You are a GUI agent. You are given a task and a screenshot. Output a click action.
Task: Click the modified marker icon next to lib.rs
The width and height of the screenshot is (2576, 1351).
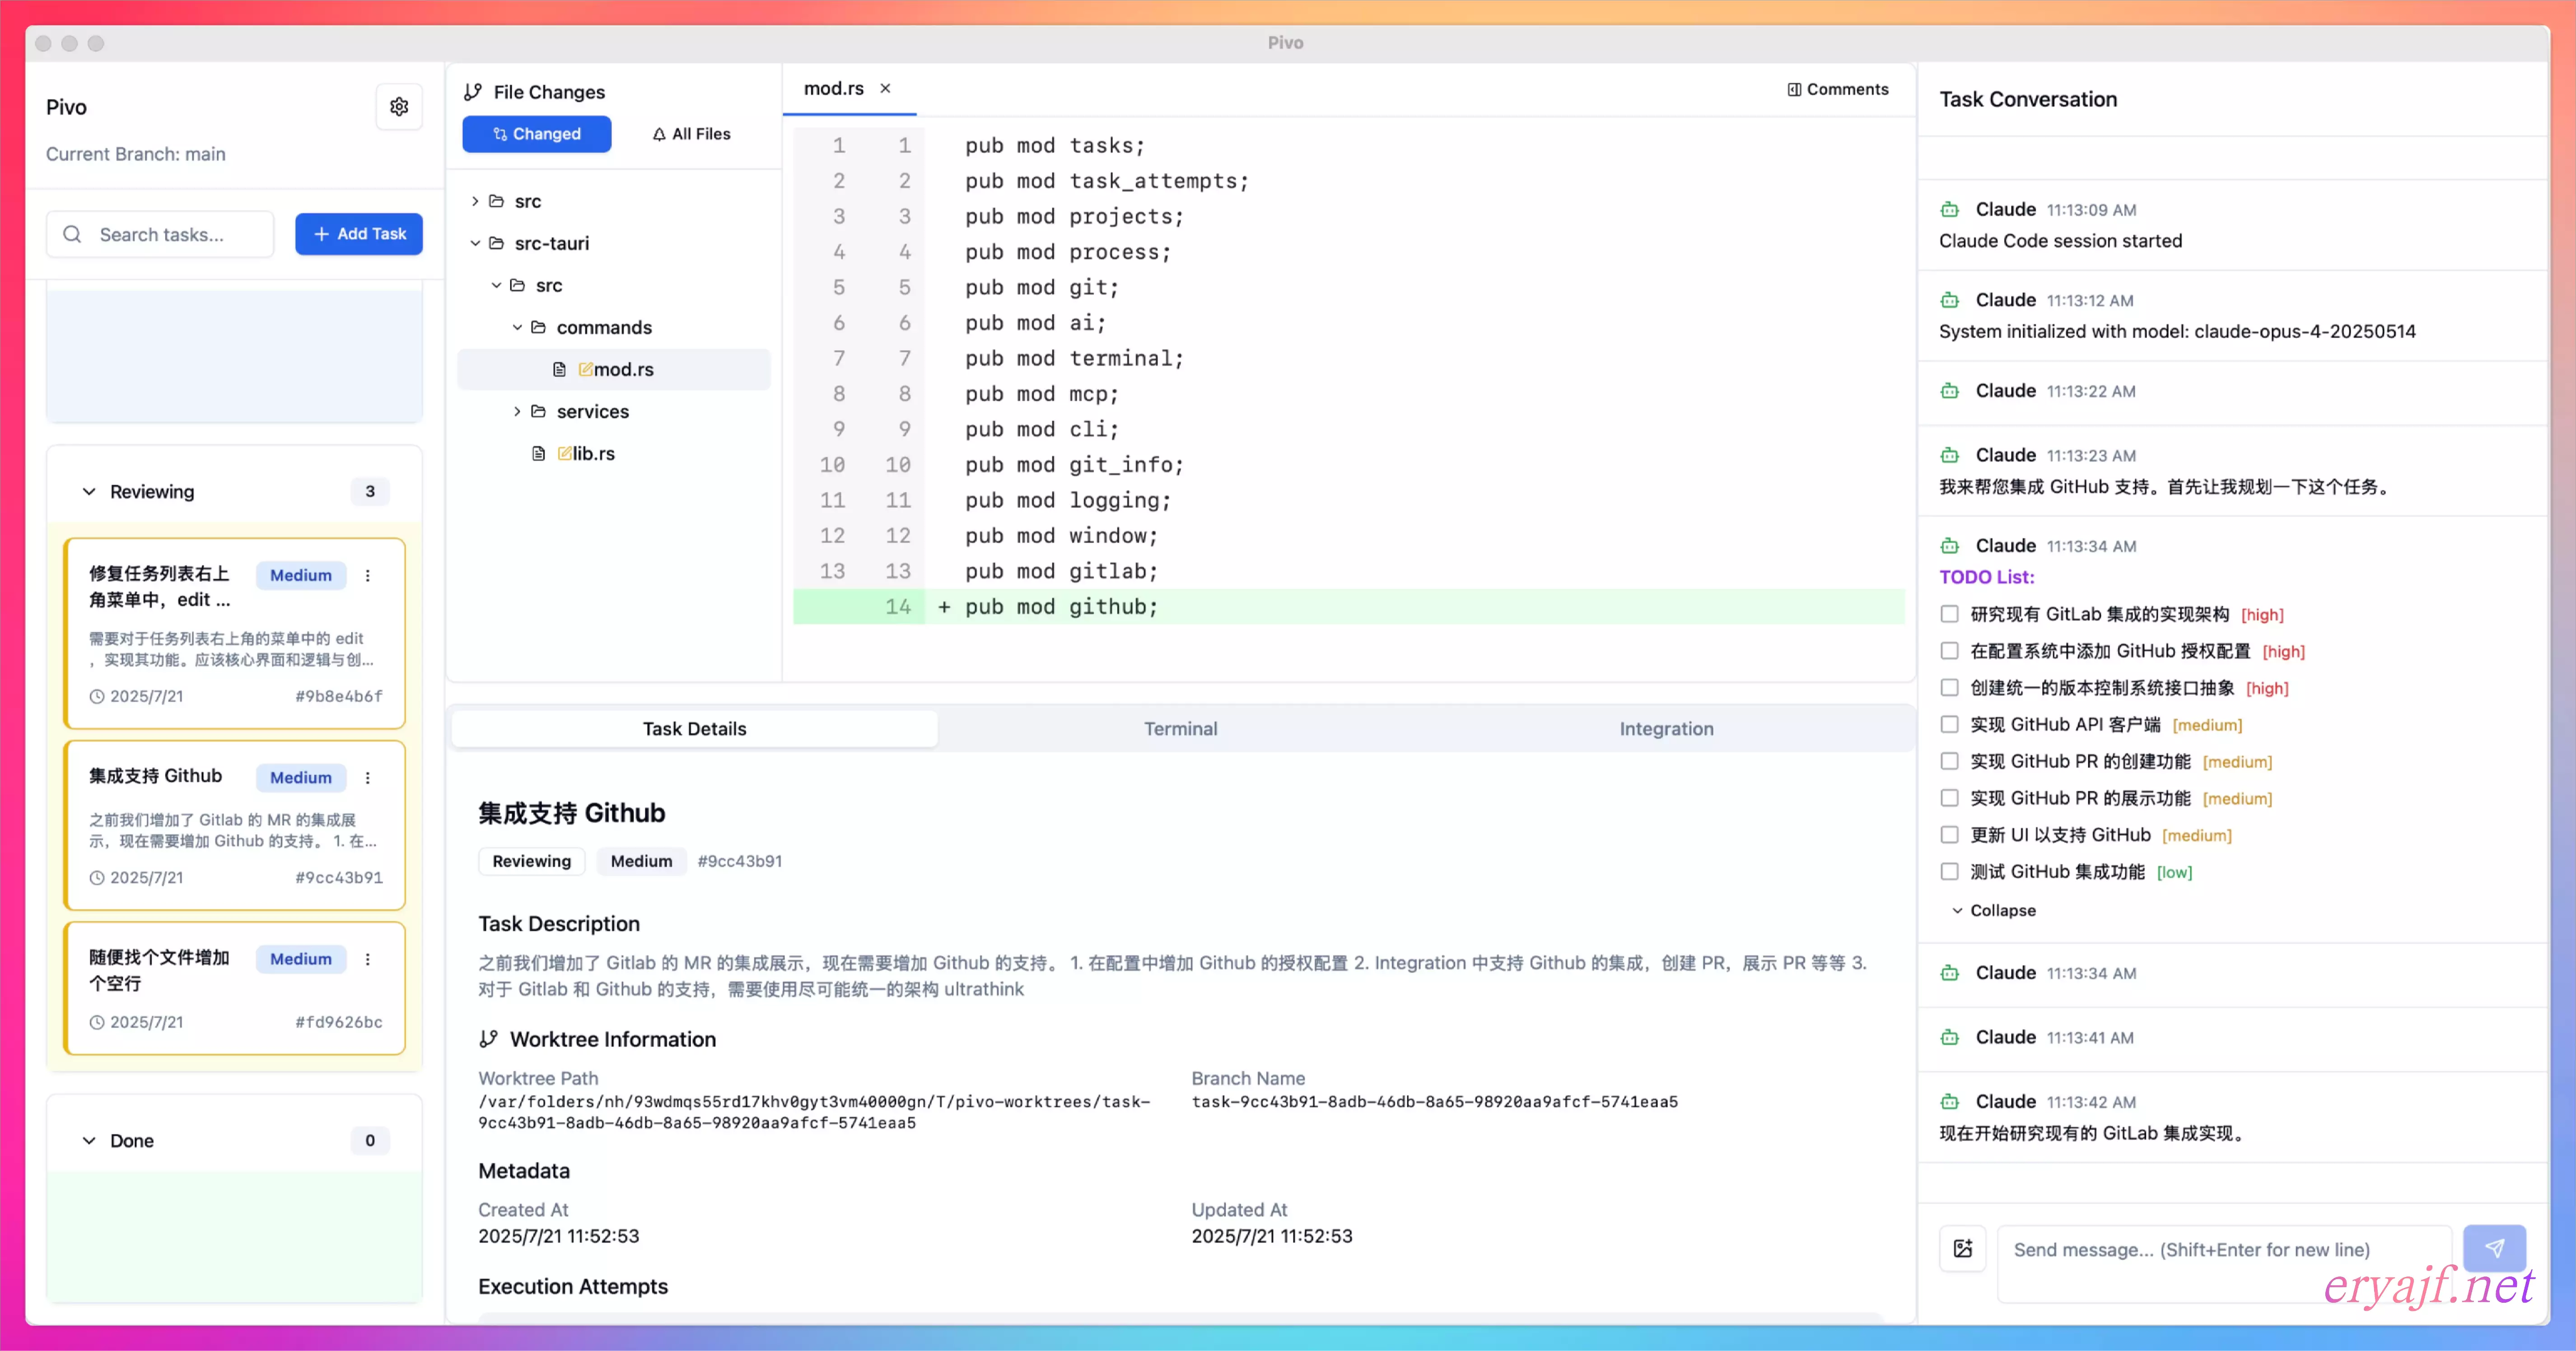pyautogui.click(x=565, y=454)
